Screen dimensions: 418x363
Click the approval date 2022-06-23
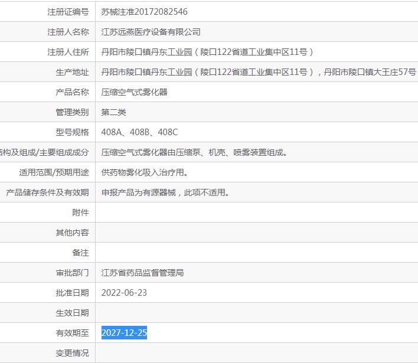(124, 293)
